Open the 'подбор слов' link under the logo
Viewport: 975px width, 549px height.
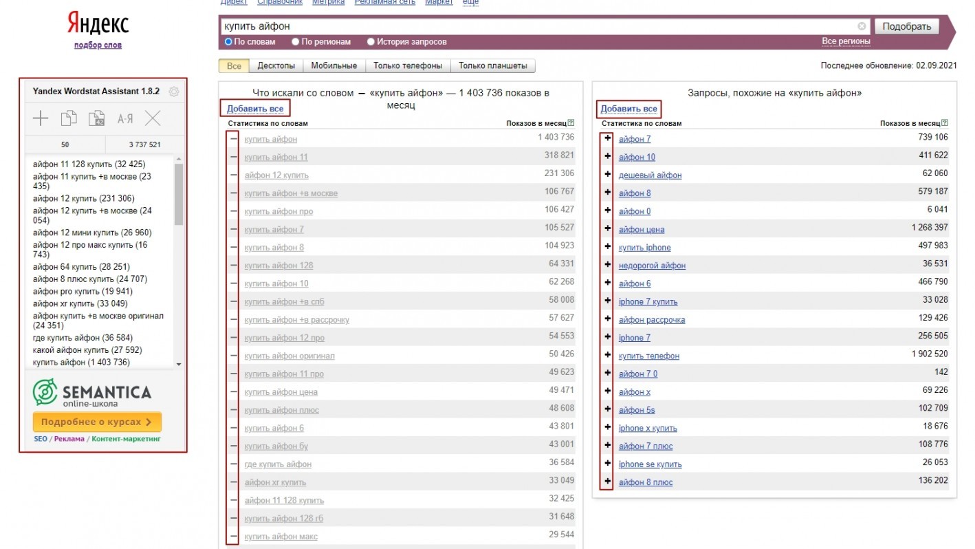coord(98,45)
